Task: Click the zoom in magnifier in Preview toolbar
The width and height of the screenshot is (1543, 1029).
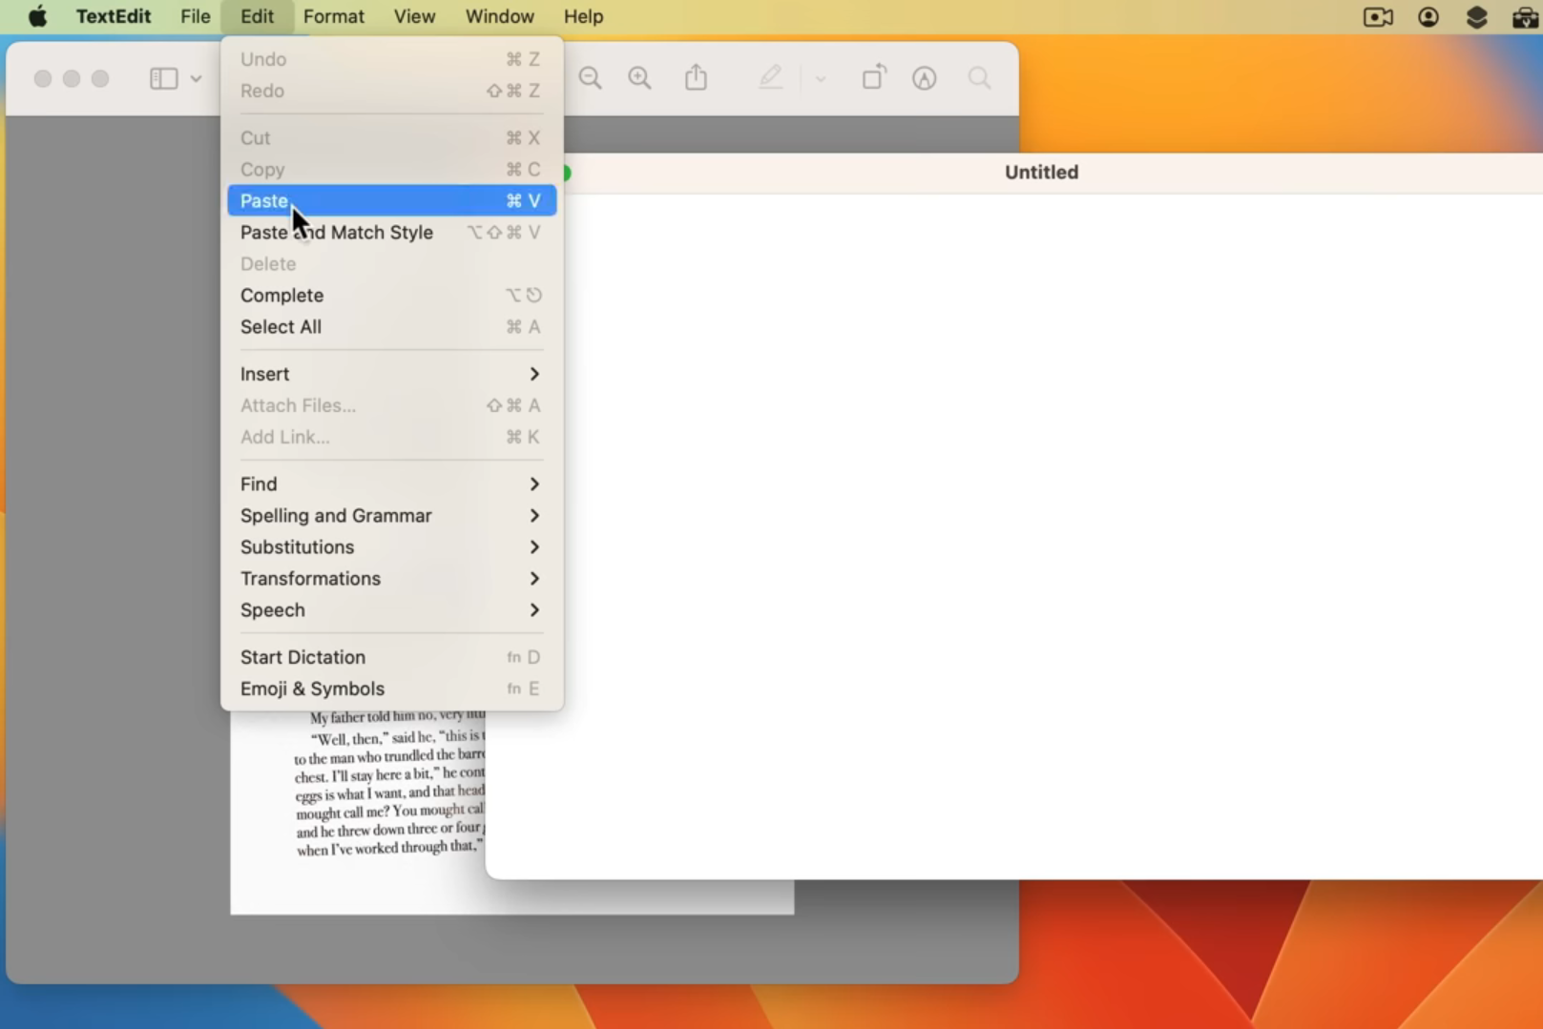Action: [x=640, y=78]
